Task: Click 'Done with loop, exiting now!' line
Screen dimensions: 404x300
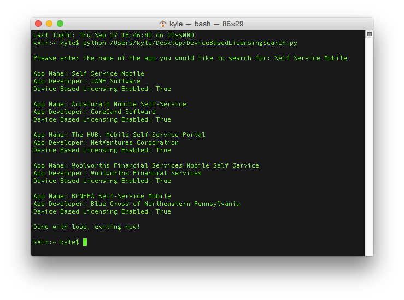Action: (87, 227)
